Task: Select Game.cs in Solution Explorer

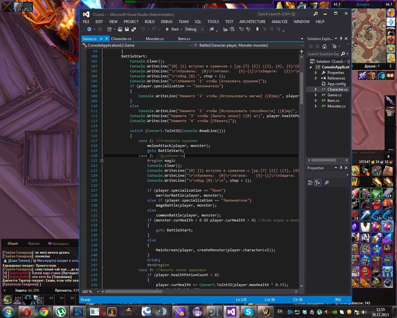Action: 334,95
